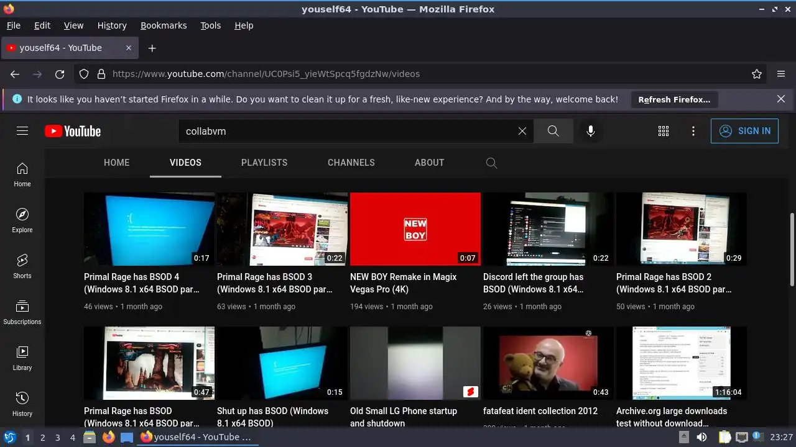The width and height of the screenshot is (796, 447).
Task: Click the Refresh Firefox button
Action: pos(674,99)
